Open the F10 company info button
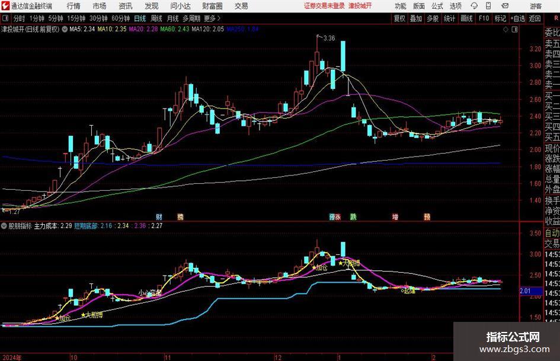The image size is (560, 361). pyautogui.click(x=484, y=18)
